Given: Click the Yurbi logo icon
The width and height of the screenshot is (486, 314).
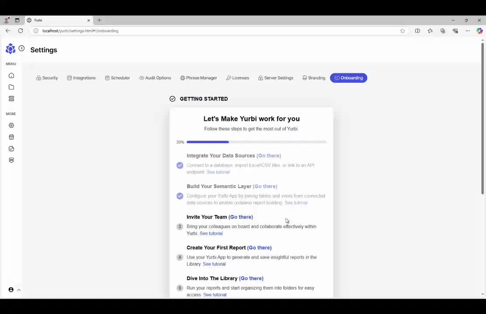Looking at the screenshot, I should pyautogui.click(x=10, y=48).
